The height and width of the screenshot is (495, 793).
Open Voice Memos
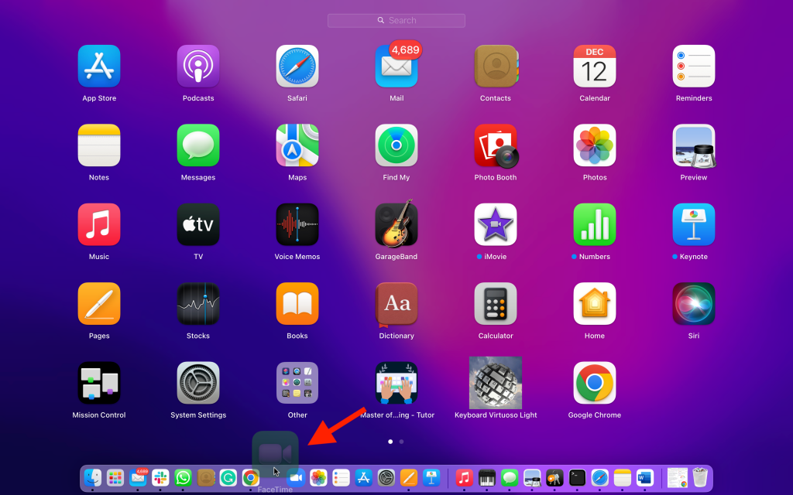point(297,225)
